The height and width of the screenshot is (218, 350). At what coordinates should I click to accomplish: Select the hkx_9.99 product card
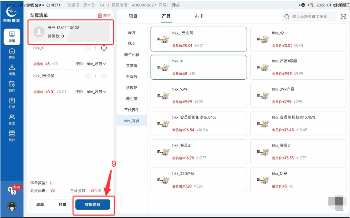(198, 95)
